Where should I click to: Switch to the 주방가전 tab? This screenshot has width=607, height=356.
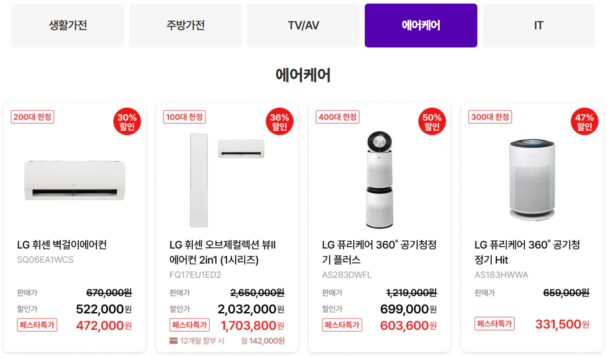pyautogui.click(x=185, y=25)
